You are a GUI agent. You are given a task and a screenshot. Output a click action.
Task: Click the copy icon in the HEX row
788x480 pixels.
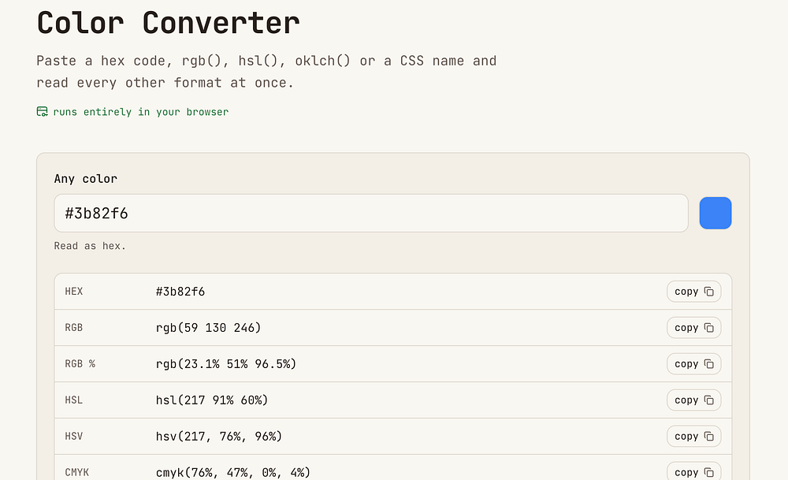coord(708,292)
